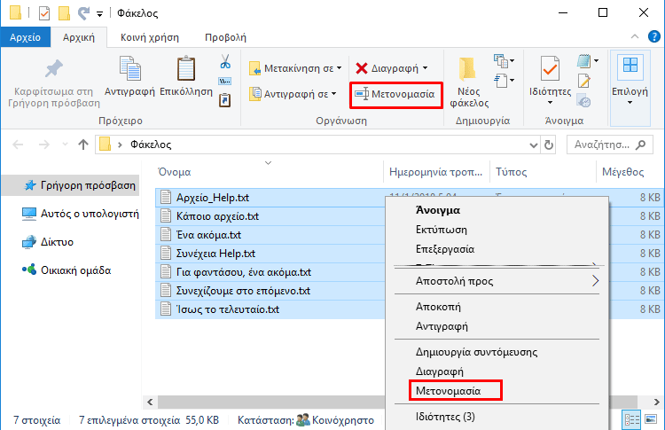
Task: Select Οικιακή ομάδα in navigation pane
Action: coord(66,270)
